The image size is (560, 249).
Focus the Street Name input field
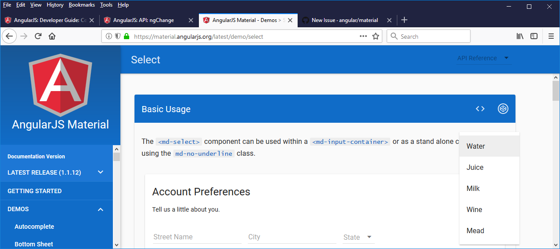coord(197,237)
